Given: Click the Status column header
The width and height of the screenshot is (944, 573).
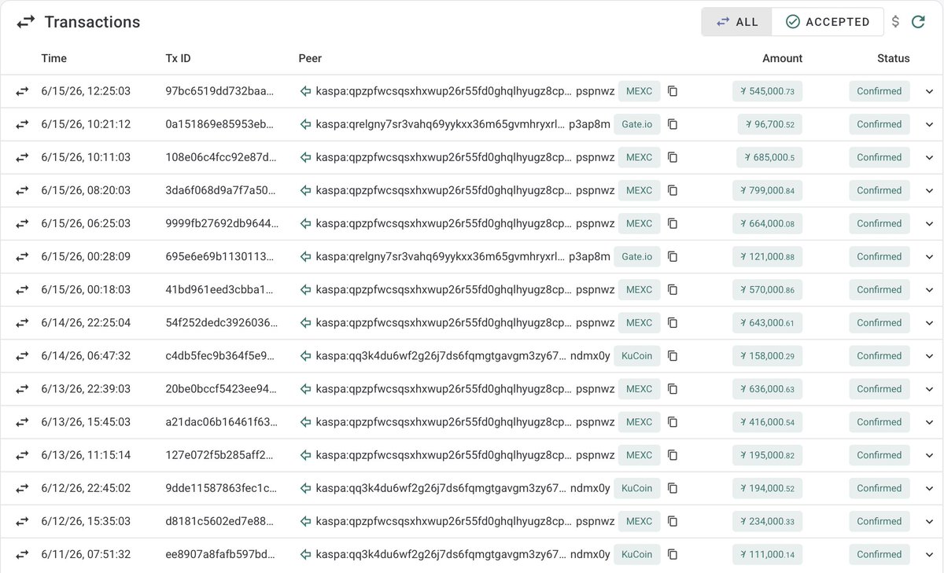Looking at the screenshot, I should (894, 58).
